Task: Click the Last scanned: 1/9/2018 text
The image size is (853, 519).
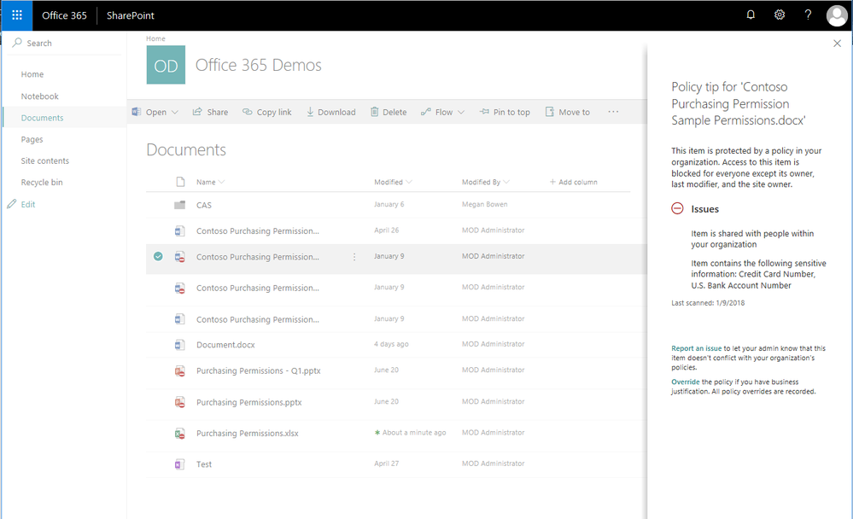Action: click(x=708, y=303)
